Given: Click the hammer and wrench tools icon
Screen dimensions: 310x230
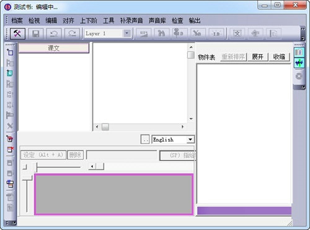Looking at the screenshot, I should pos(17,33).
